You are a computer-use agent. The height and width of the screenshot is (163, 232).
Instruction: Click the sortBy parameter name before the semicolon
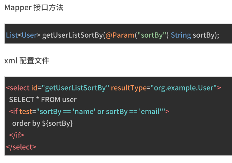pyautogui.click(x=204, y=35)
